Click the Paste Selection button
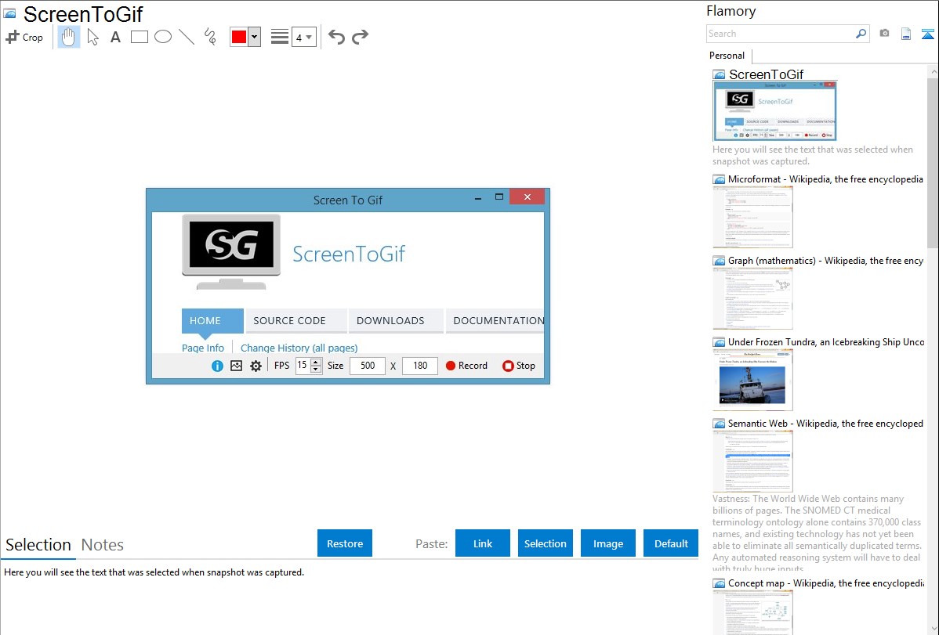This screenshot has height=635, width=939. (x=545, y=543)
